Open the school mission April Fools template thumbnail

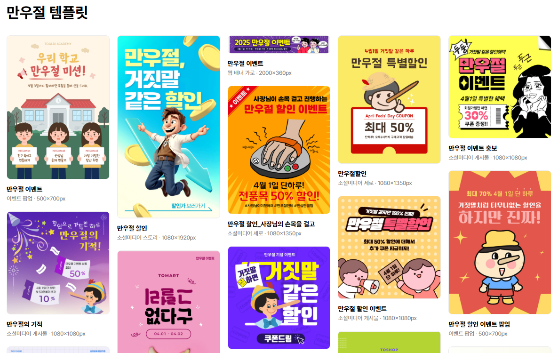pos(58,107)
